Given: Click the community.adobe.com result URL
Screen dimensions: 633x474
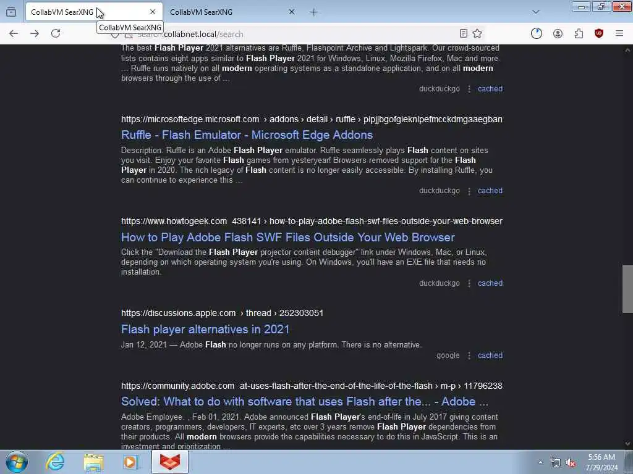Looking at the screenshot, I should (x=312, y=386).
